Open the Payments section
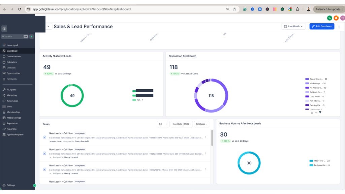Image resolution: width=345 pixels, height=194 pixels. click(x=11, y=79)
